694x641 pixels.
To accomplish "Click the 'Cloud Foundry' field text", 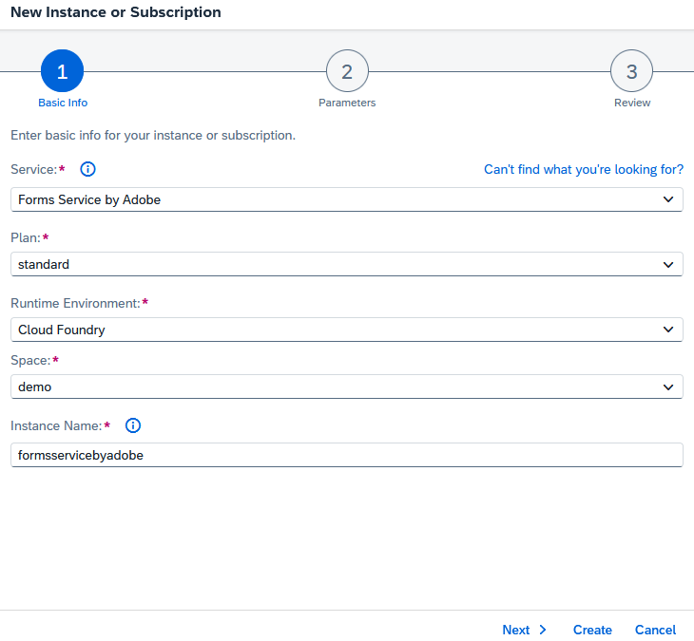I will tap(62, 330).
